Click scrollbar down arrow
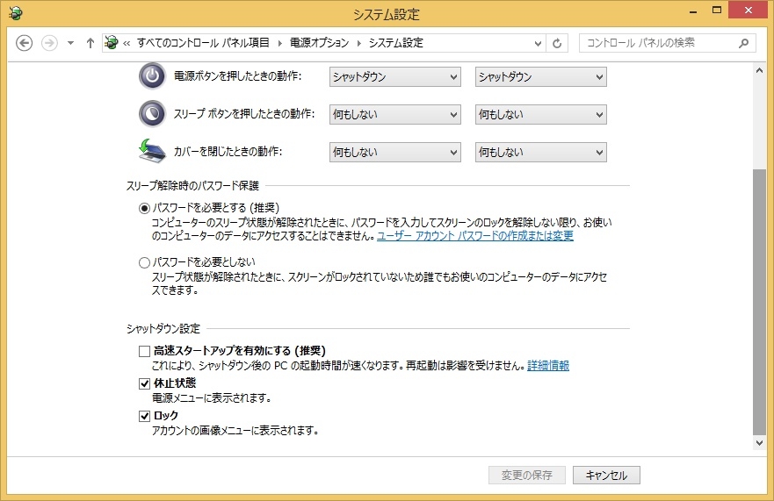The image size is (774, 501). tap(759, 443)
